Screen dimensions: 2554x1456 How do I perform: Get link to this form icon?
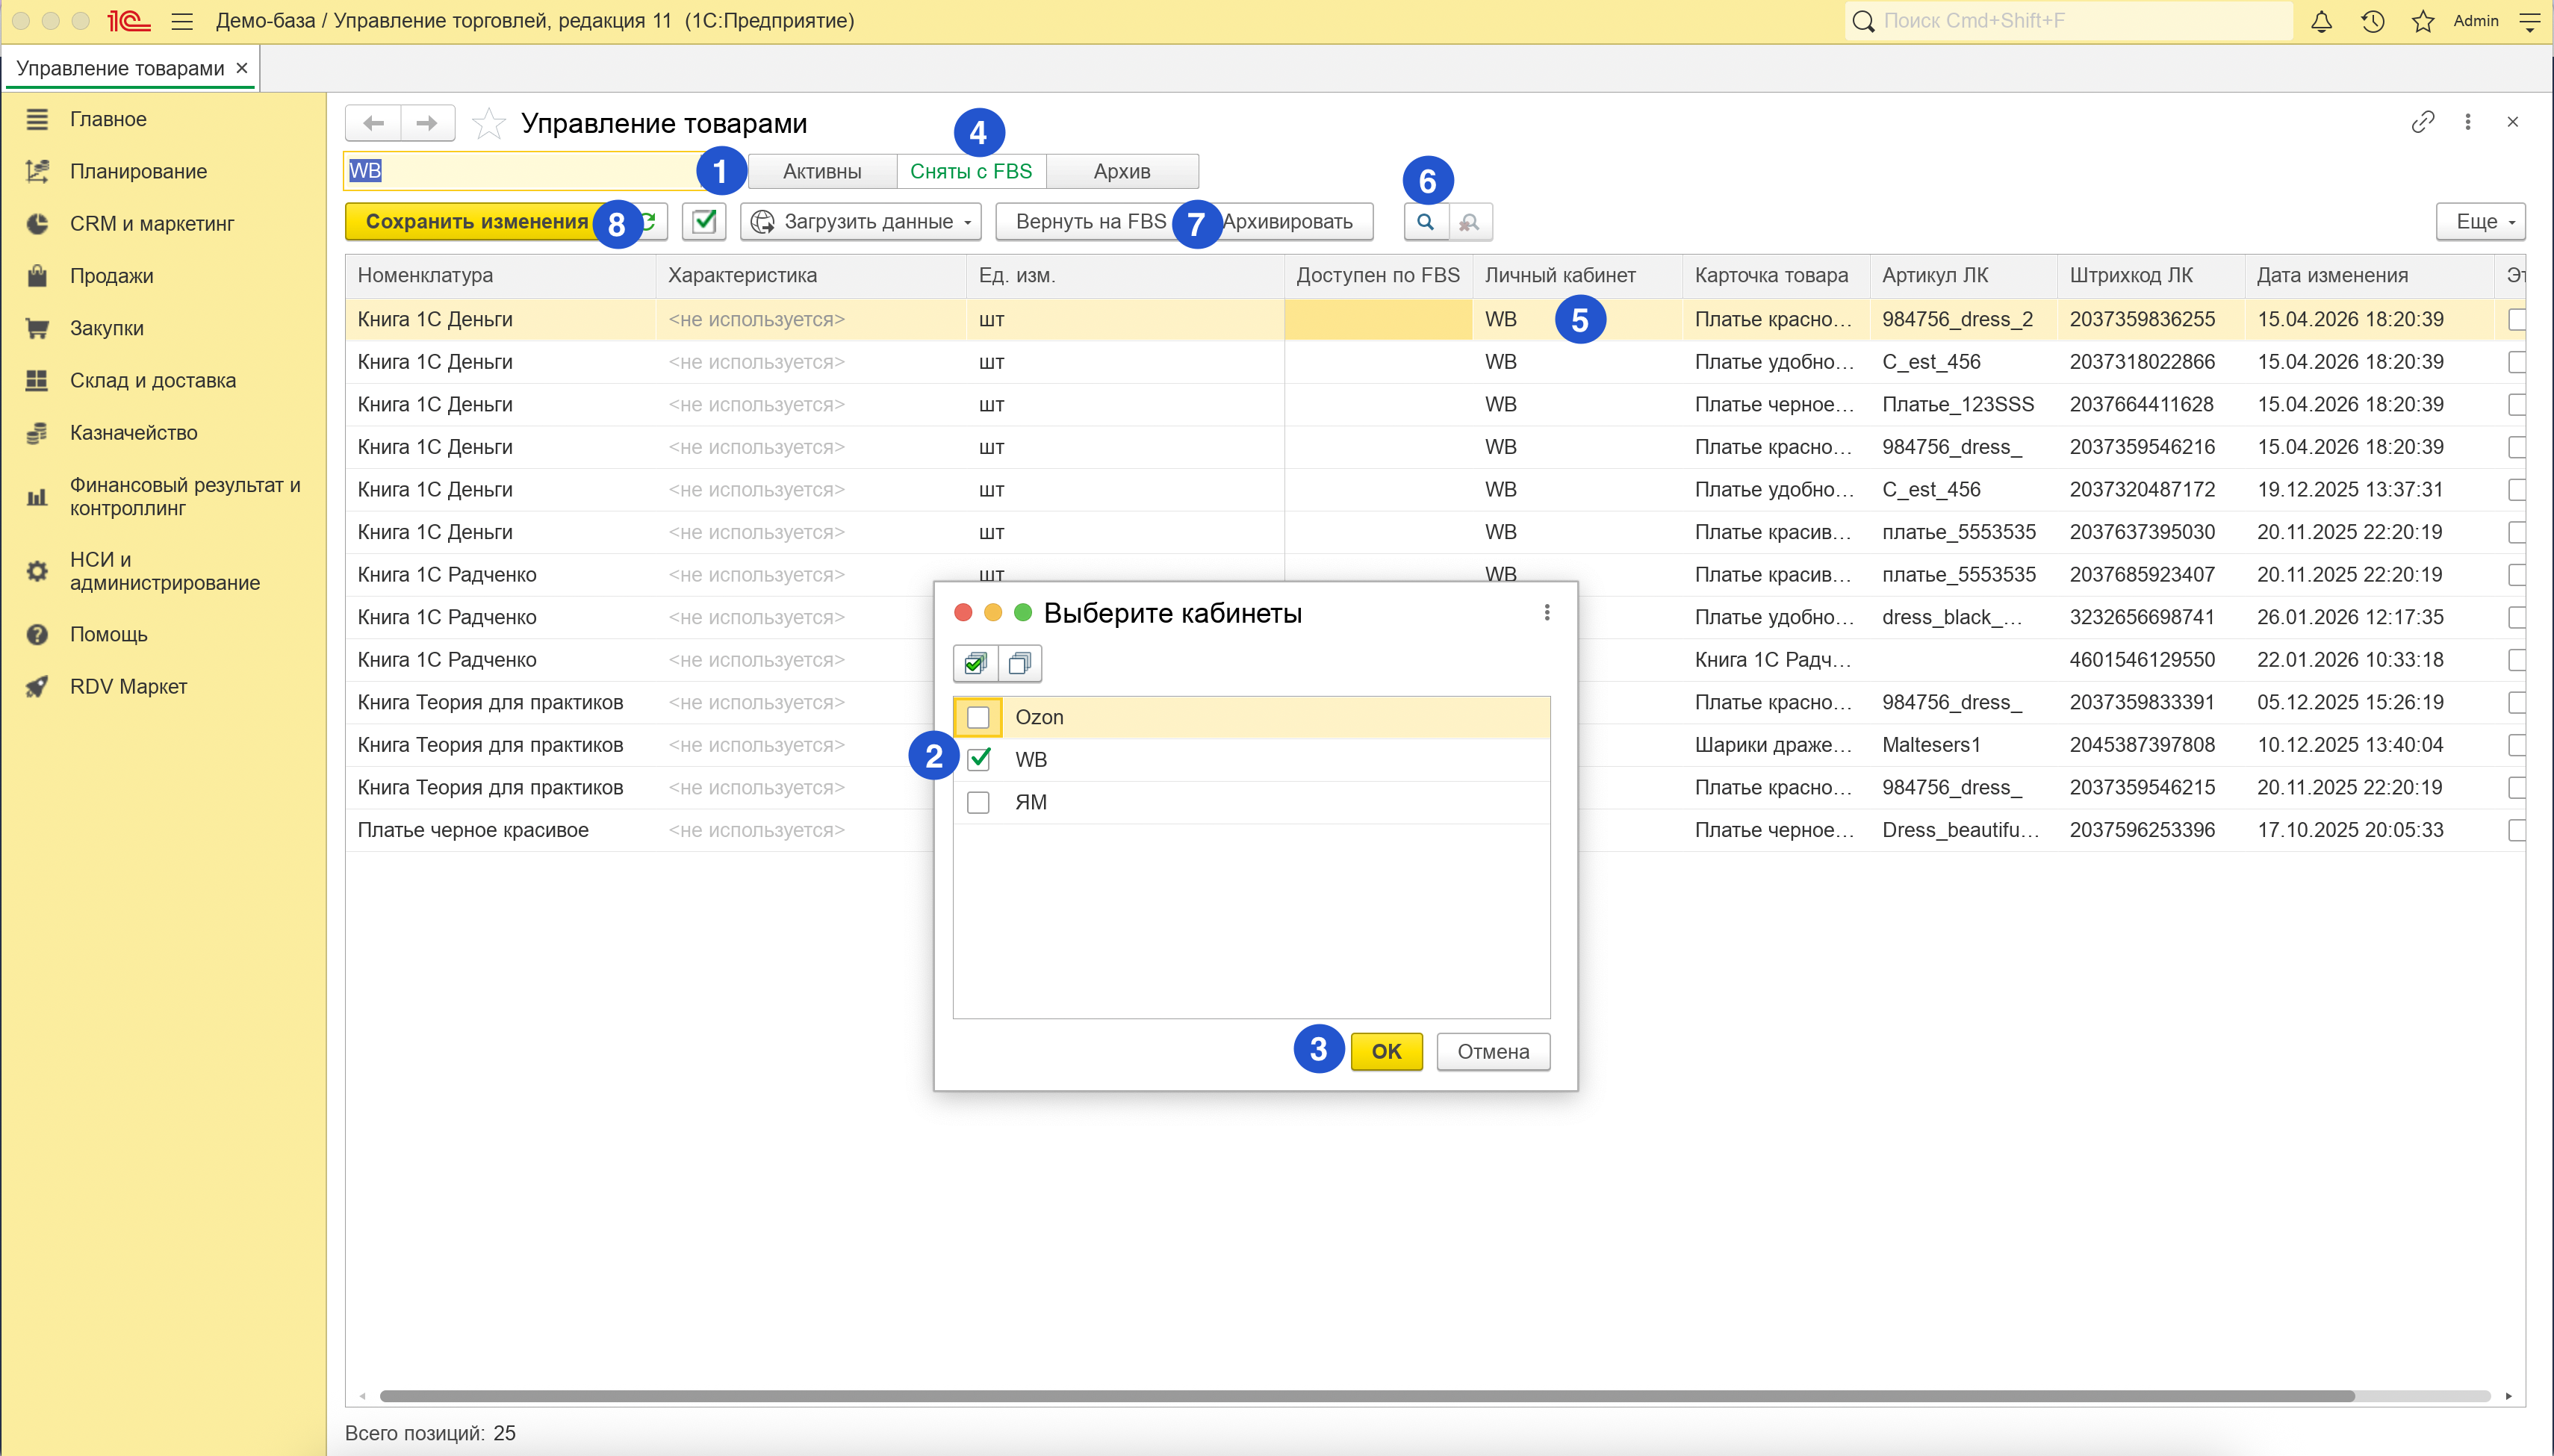tap(2422, 122)
